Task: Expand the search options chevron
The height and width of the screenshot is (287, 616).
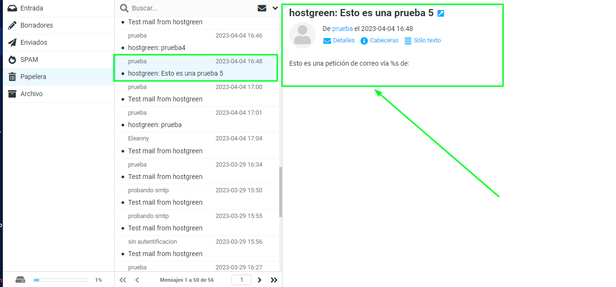Action: 275,8
